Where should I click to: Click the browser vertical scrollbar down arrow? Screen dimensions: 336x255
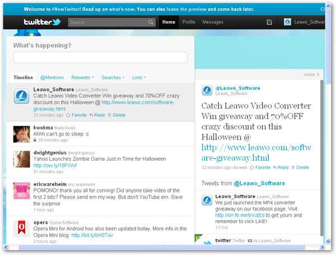tap(328, 242)
